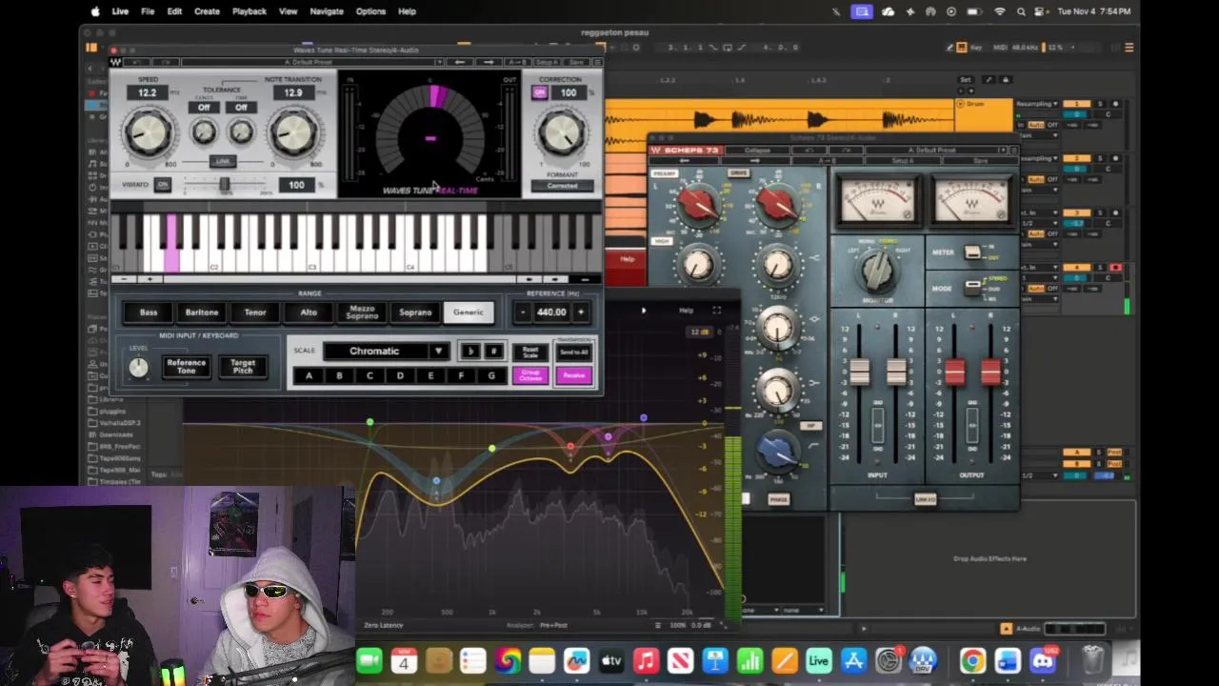1219x686 pixels.
Task: Open Apple News from the Dock
Action: [680, 660]
